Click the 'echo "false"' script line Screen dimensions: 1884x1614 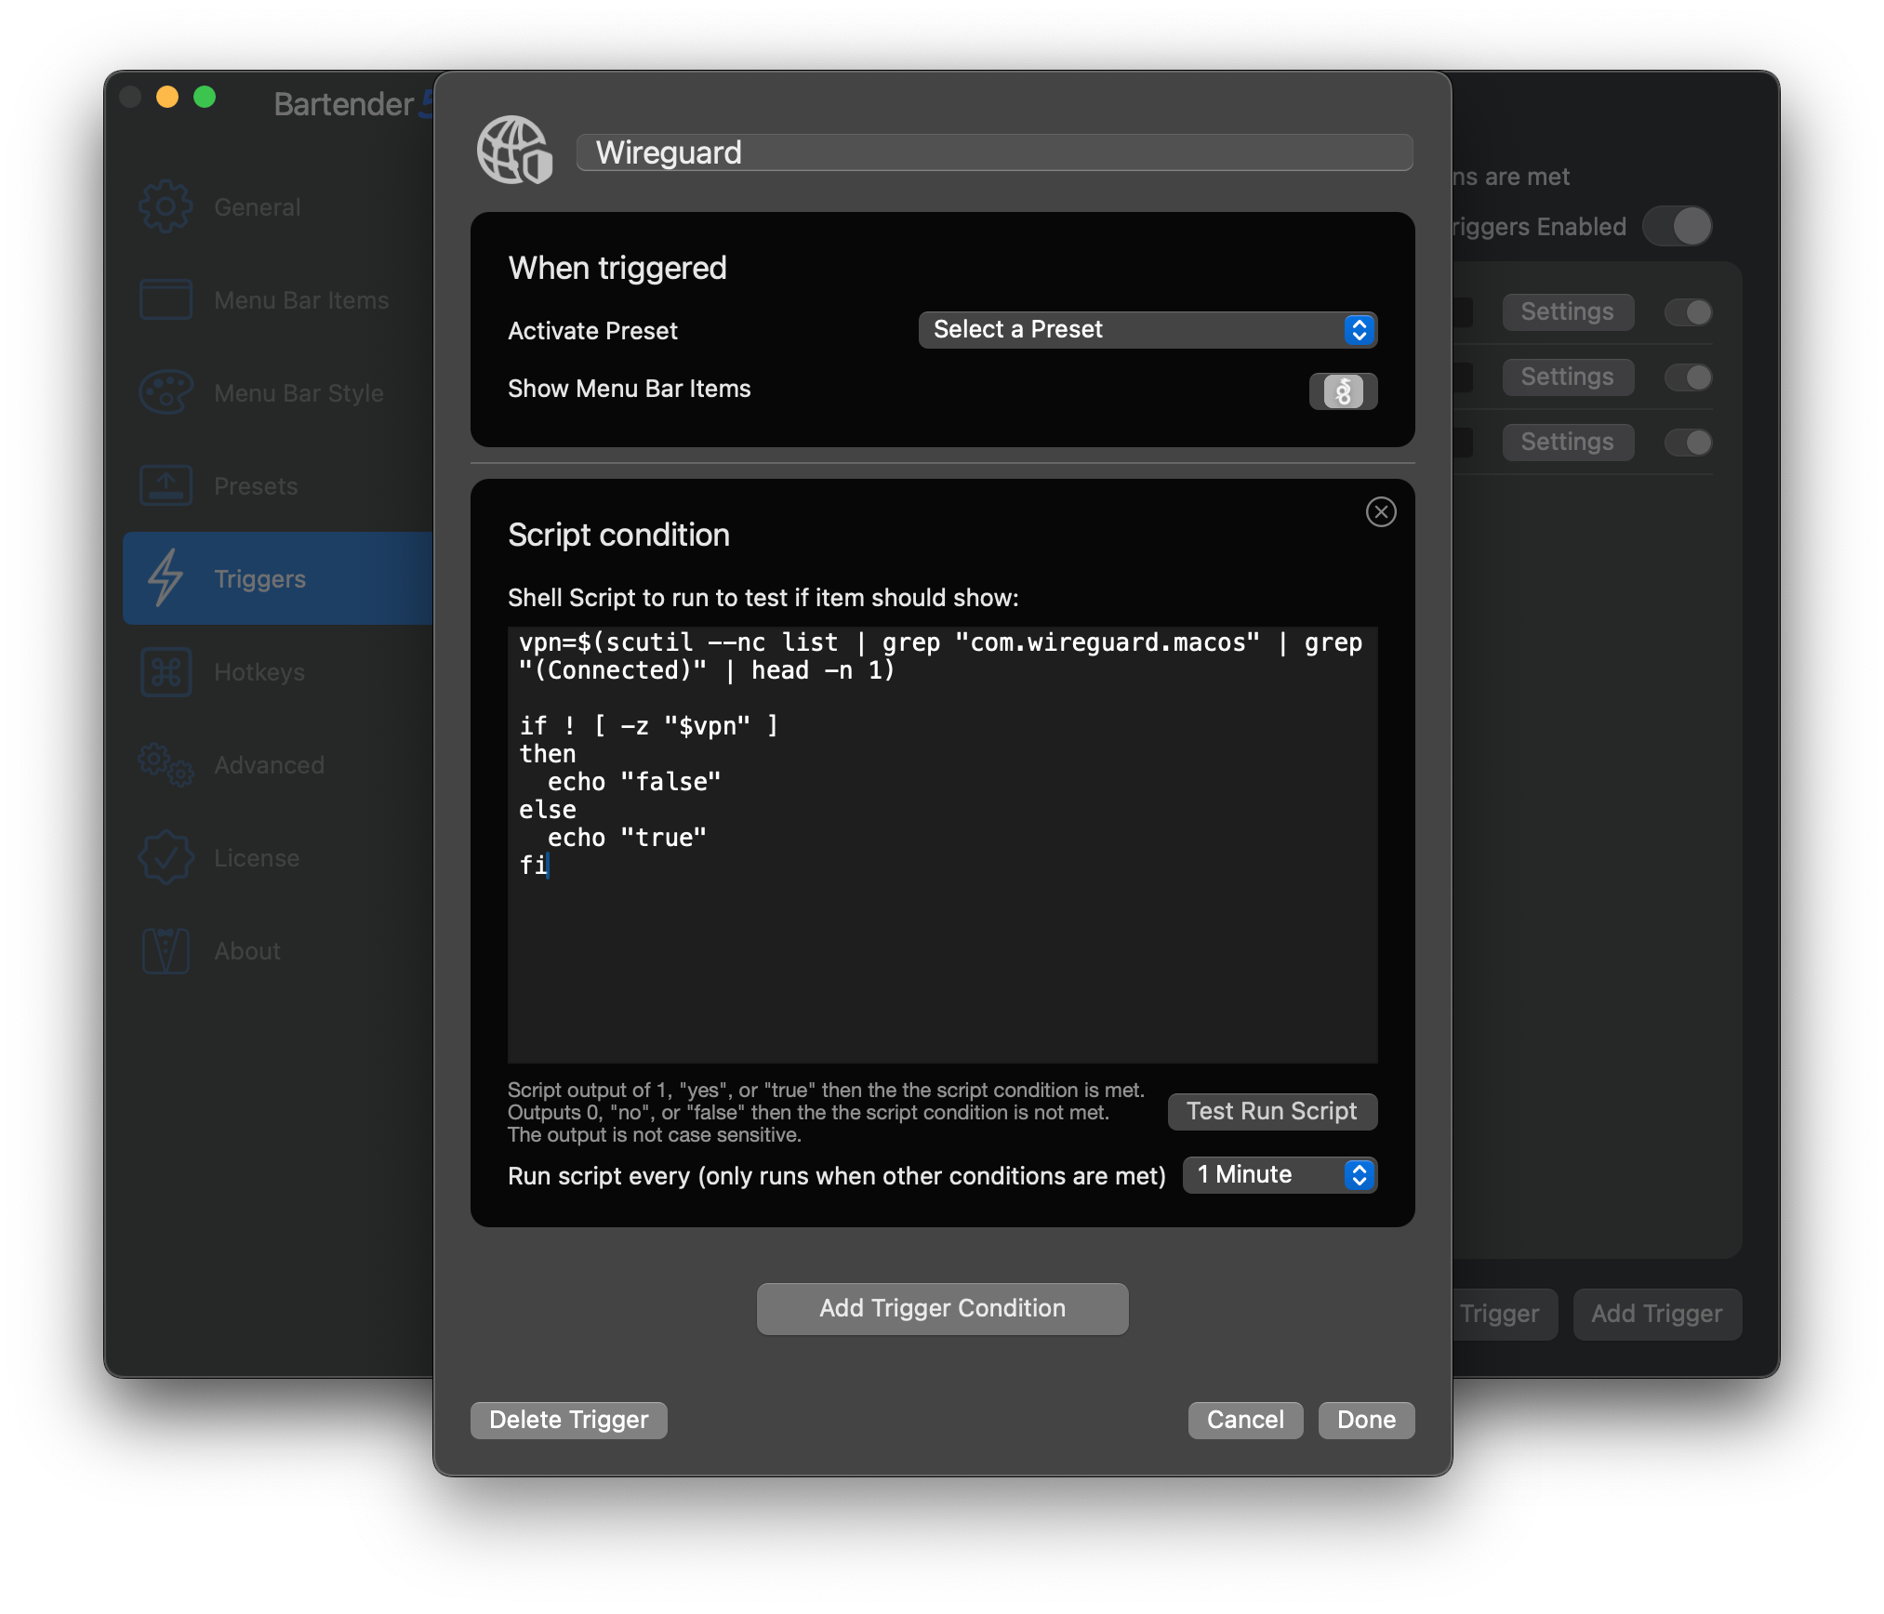[x=634, y=782]
